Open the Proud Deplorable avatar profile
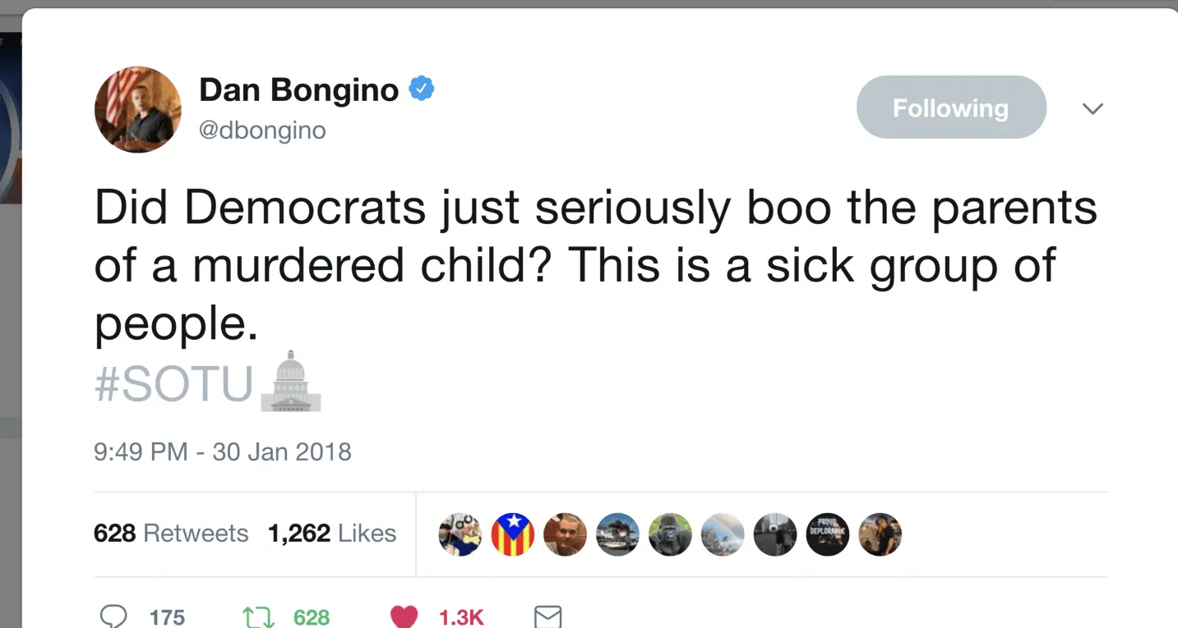 [x=827, y=534]
